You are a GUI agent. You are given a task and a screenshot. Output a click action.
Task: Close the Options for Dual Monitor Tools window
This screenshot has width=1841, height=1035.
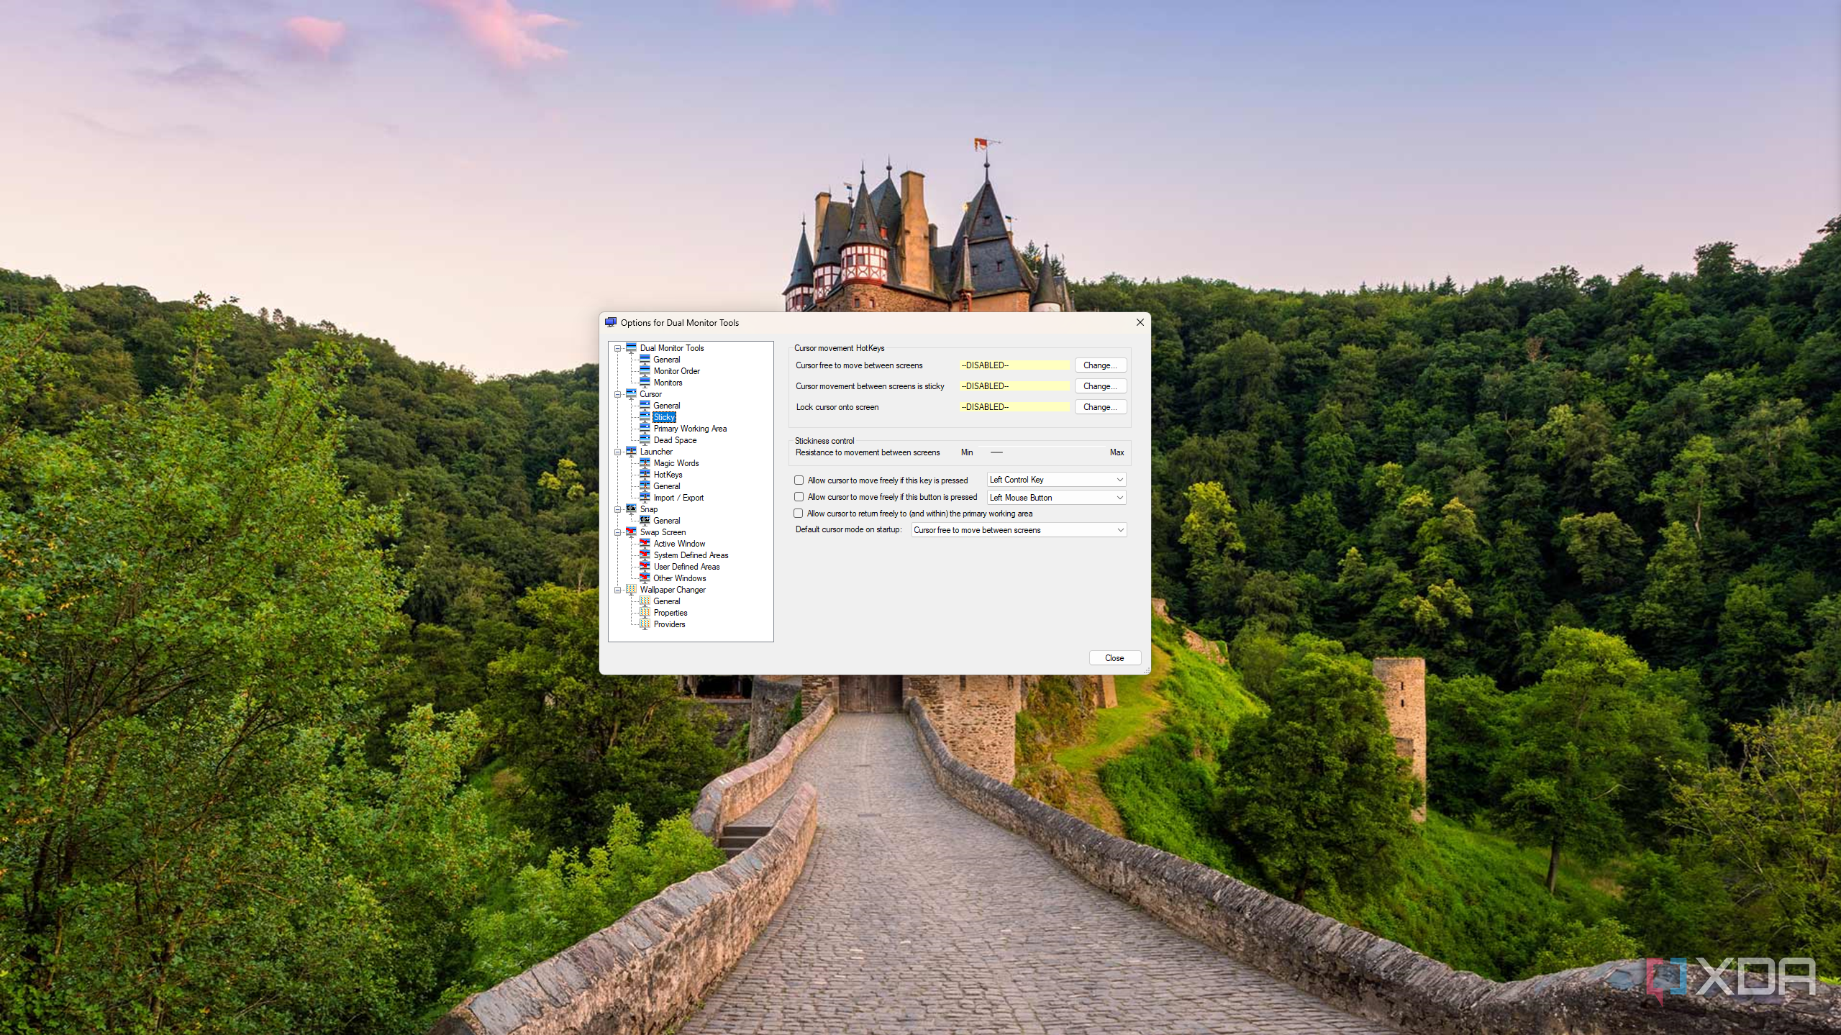pyautogui.click(x=1140, y=322)
